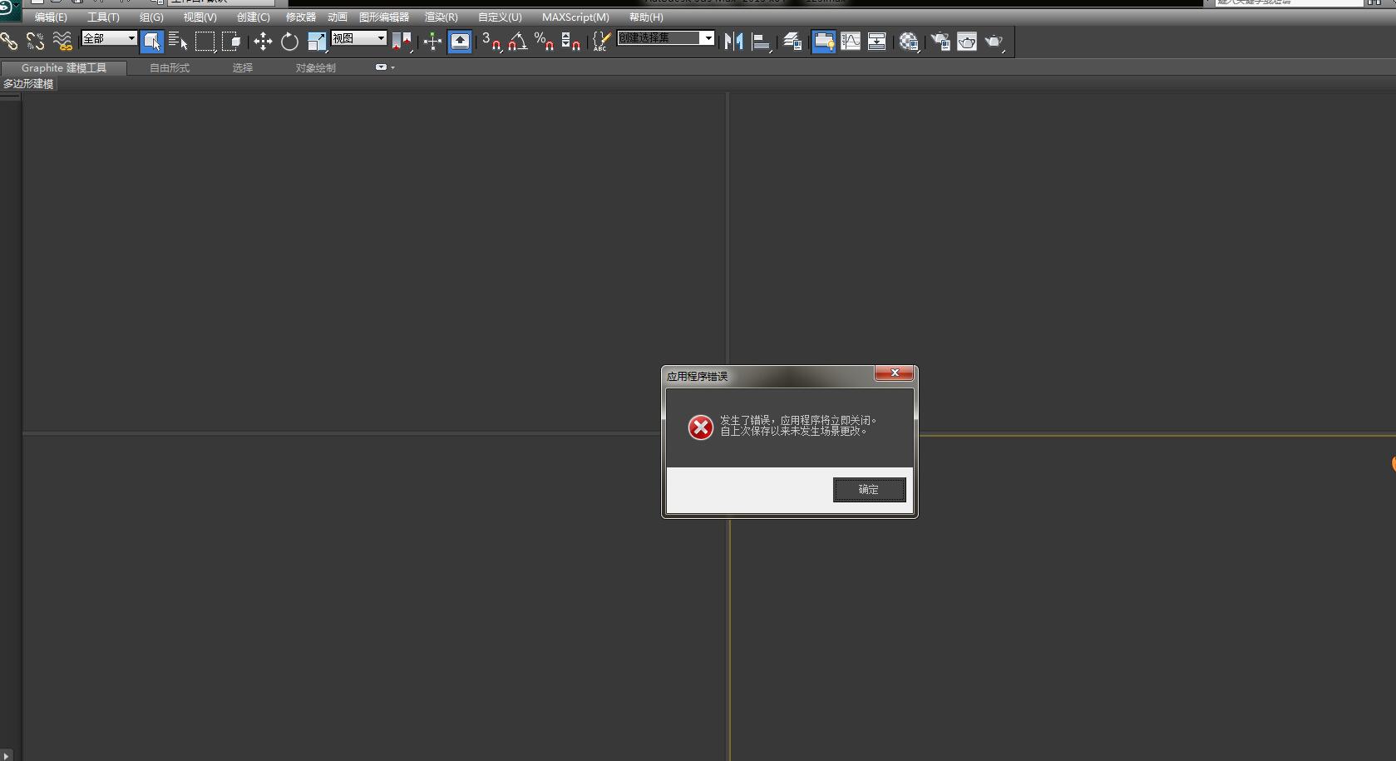Toggle Keyboard Shortcut Override button

(x=460, y=41)
